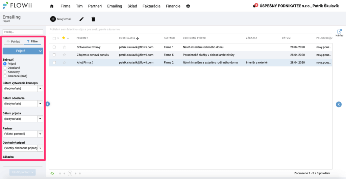Open the Firma menu
Image resolution: width=346 pixels, height=179 pixels.
pos(66,6)
